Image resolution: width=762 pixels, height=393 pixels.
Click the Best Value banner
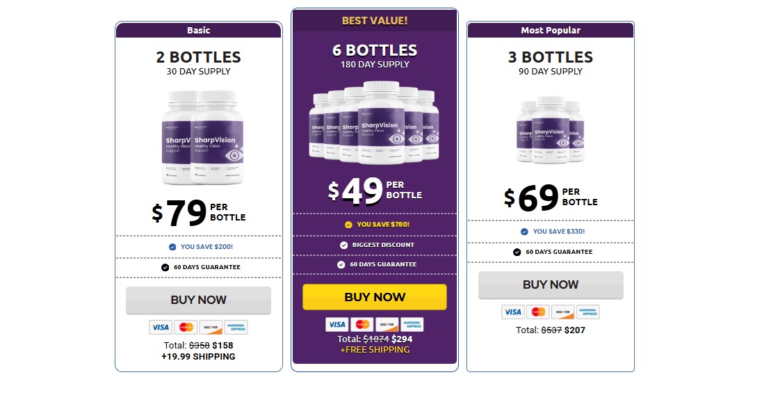point(374,21)
